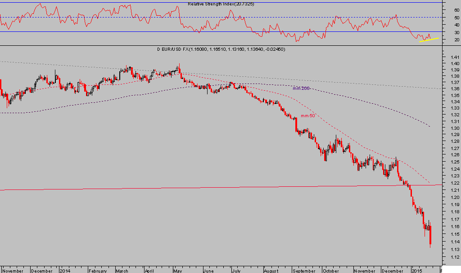The width and height of the screenshot is (461, 273).
Task: Click the 2015 year marker on time axis
Action: point(417,271)
